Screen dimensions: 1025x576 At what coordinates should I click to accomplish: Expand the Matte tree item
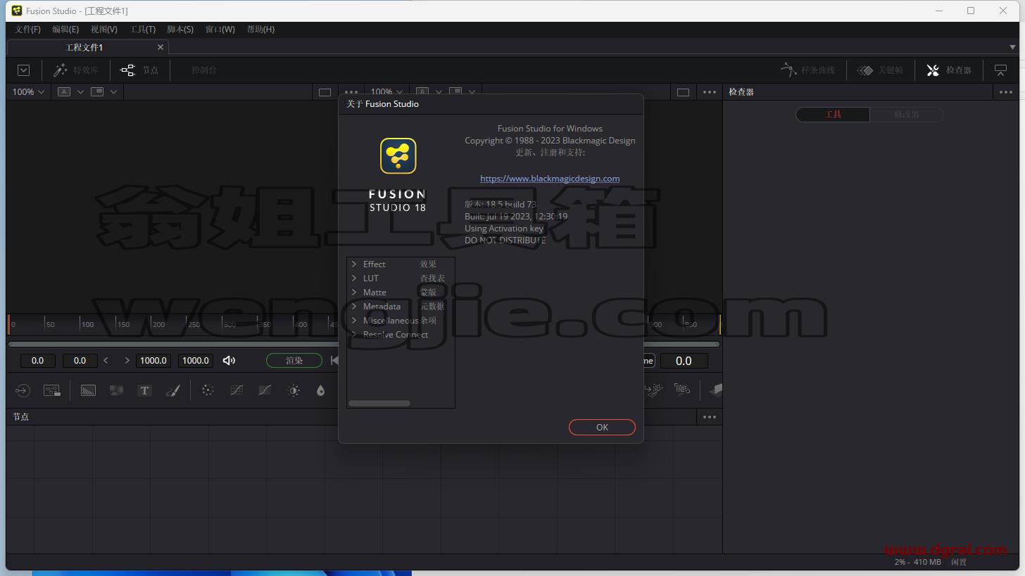[x=353, y=293]
